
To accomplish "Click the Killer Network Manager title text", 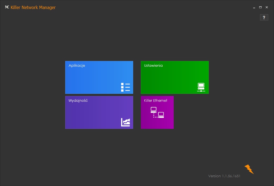I will click(33, 7).
